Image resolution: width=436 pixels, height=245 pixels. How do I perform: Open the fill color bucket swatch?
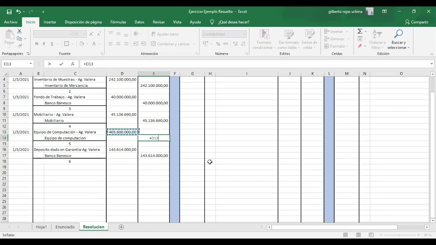[82, 44]
